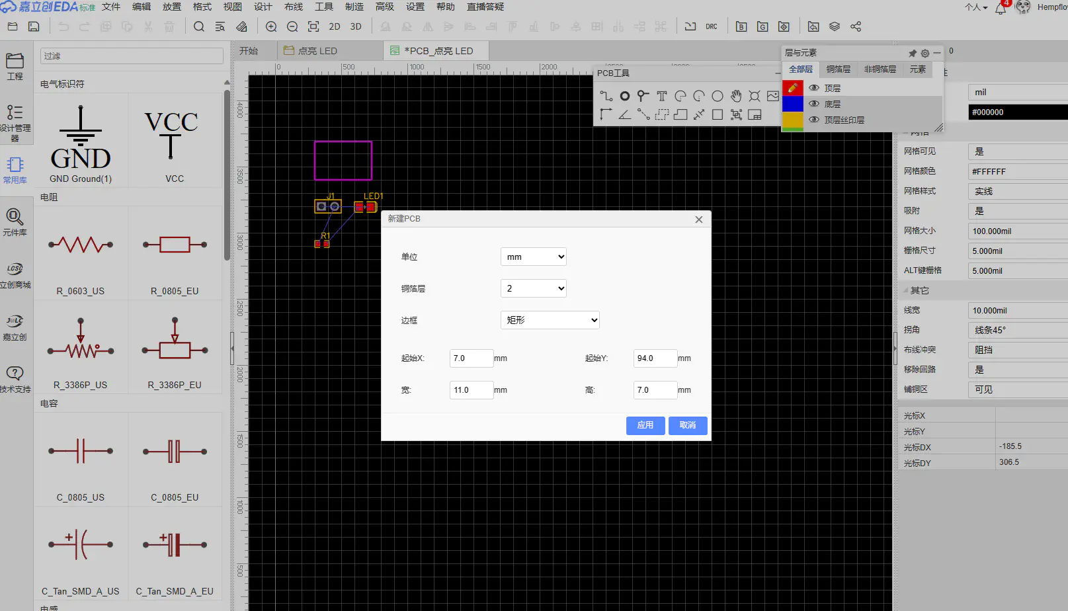Click the 应用 apply button
This screenshot has width=1068, height=611.
tap(645, 425)
